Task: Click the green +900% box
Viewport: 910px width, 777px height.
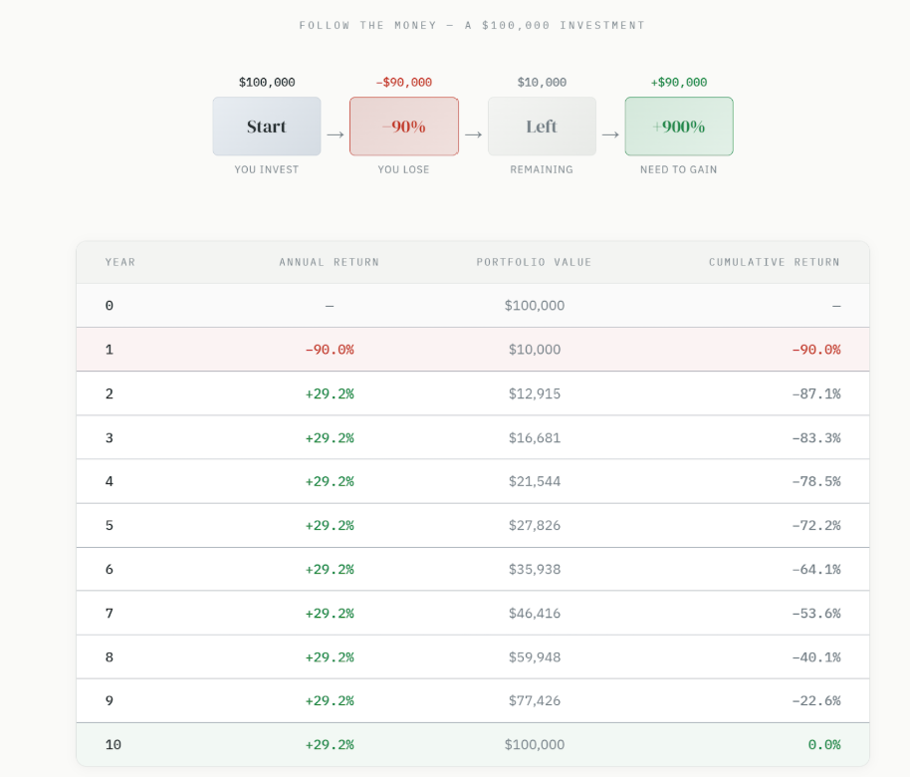Action: coord(679,127)
